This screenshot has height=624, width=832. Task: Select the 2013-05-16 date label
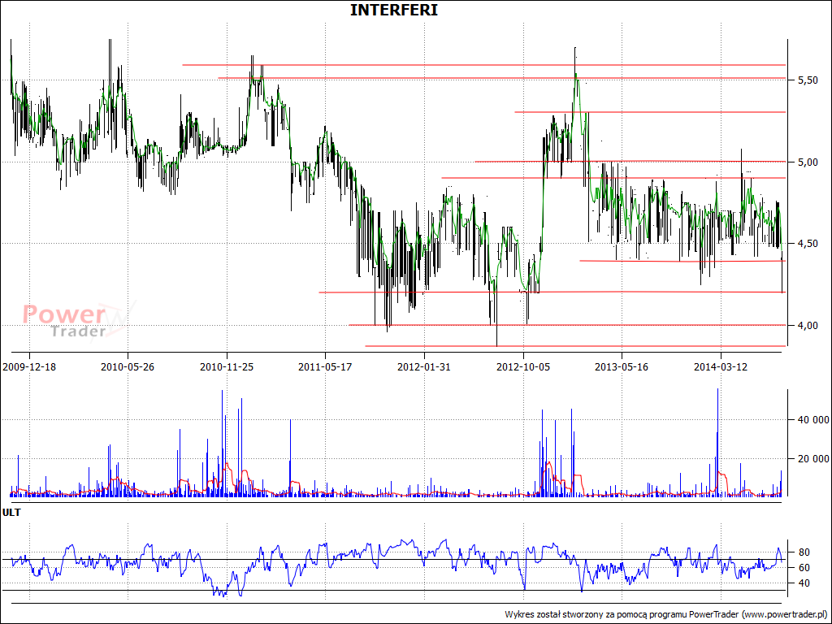click(x=622, y=366)
